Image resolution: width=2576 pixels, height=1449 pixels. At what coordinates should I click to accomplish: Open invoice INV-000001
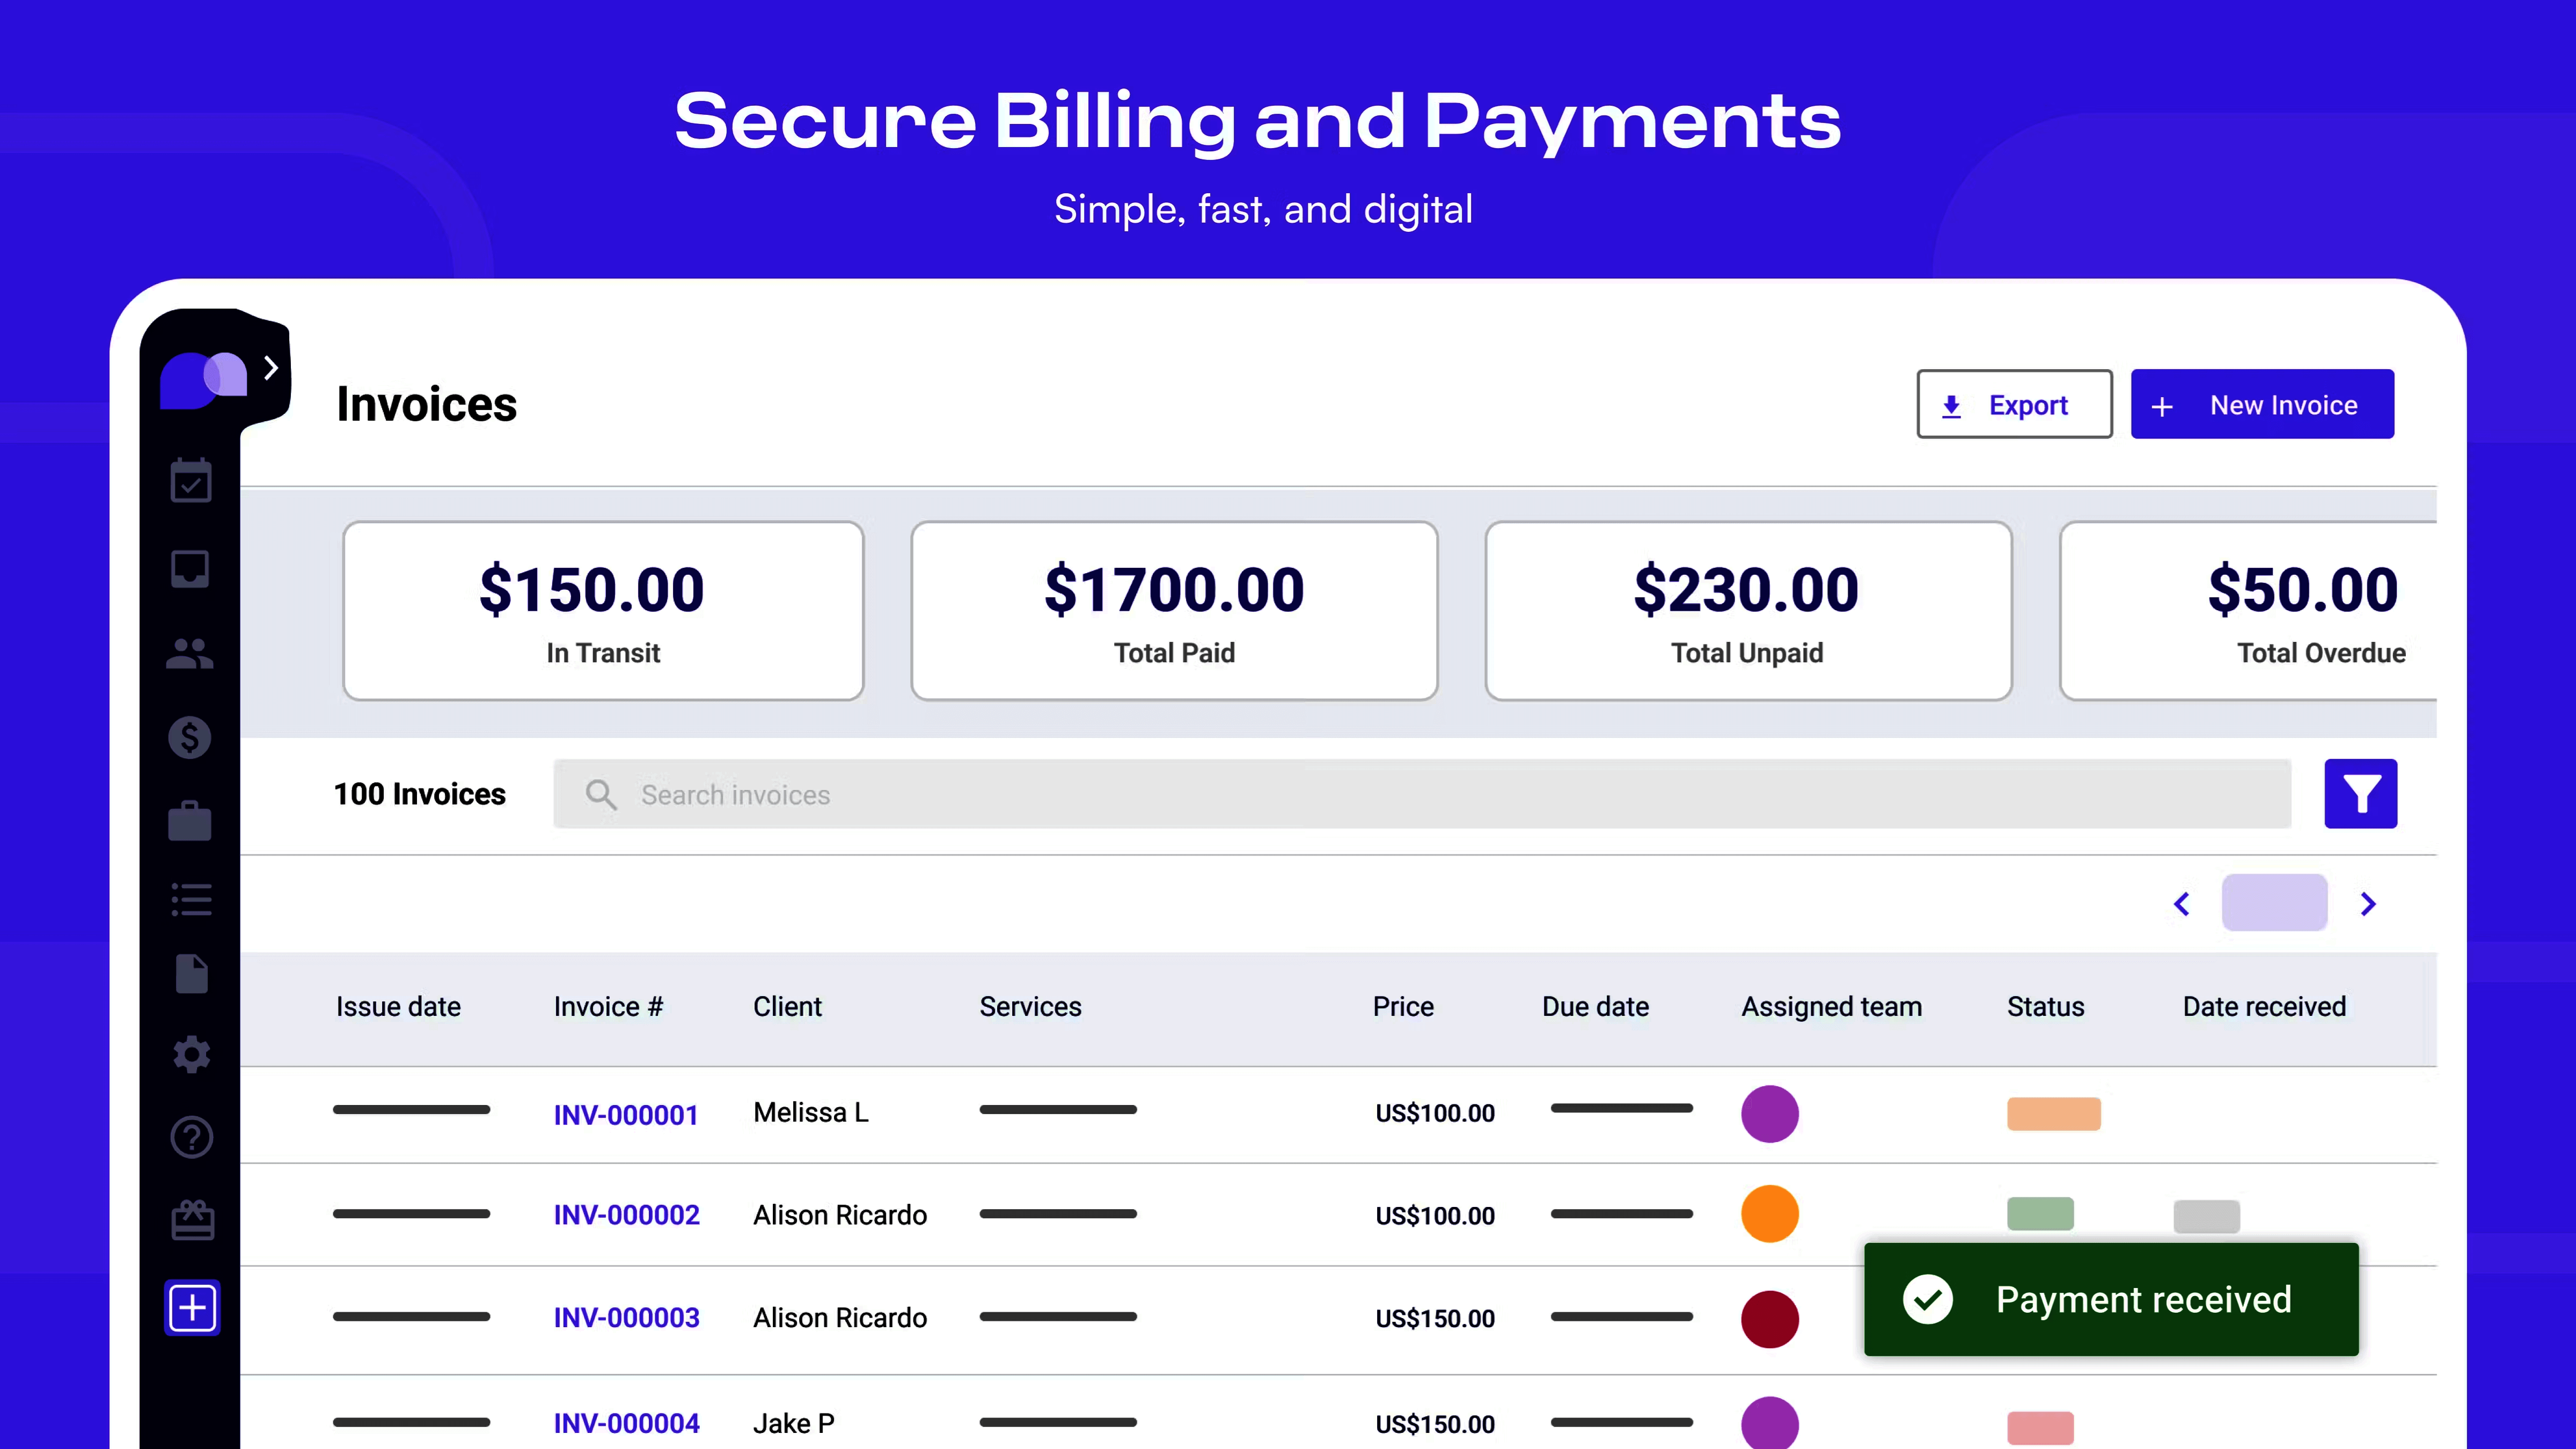tap(626, 1114)
